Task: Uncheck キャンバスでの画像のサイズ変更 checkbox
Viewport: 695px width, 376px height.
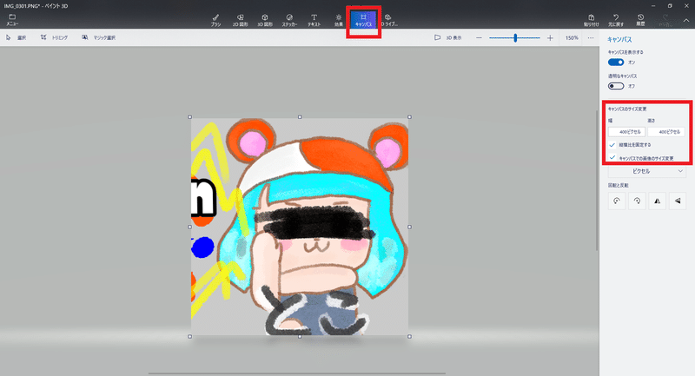Action: click(612, 158)
